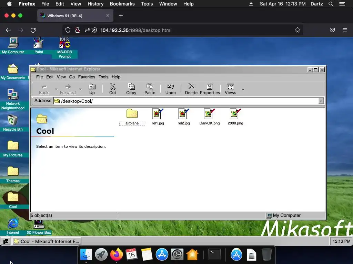Click the Paste clipboard icon
This screenshot has width=353, height=264.
pyautogui.click(x=150, y=86)
